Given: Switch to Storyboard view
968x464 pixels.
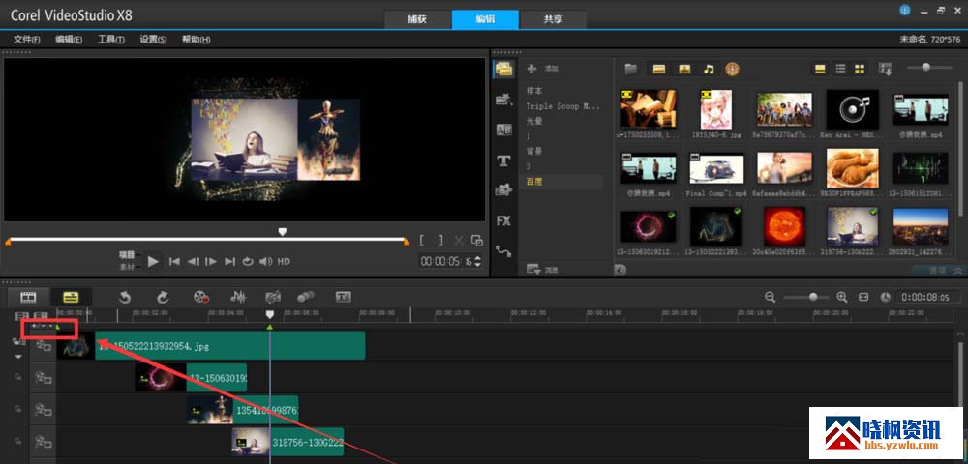Looking at the screenshot, I should 29,297.
